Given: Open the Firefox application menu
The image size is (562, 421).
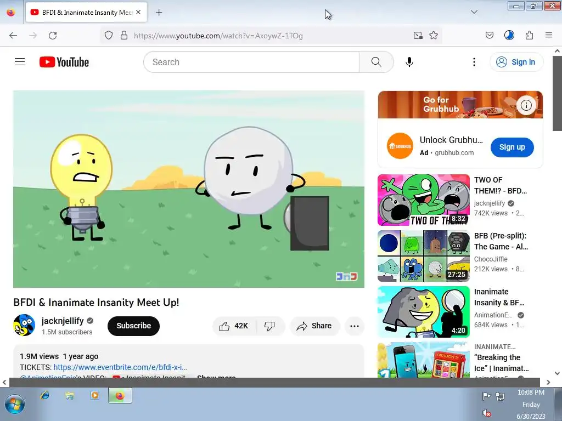Looking at the screenshot, I should coord(549,36).
